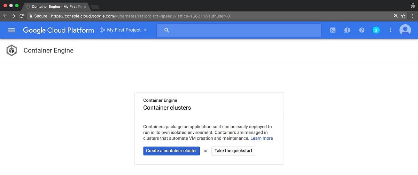The height and width of the screenshot is (175, 418).
Task: Click the Container Engine hexagon logo
Action: tap(11, 51)
